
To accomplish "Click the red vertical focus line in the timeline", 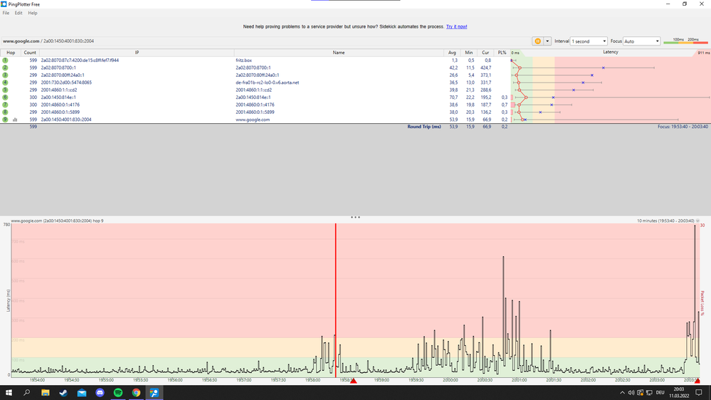I will point(335,300).
